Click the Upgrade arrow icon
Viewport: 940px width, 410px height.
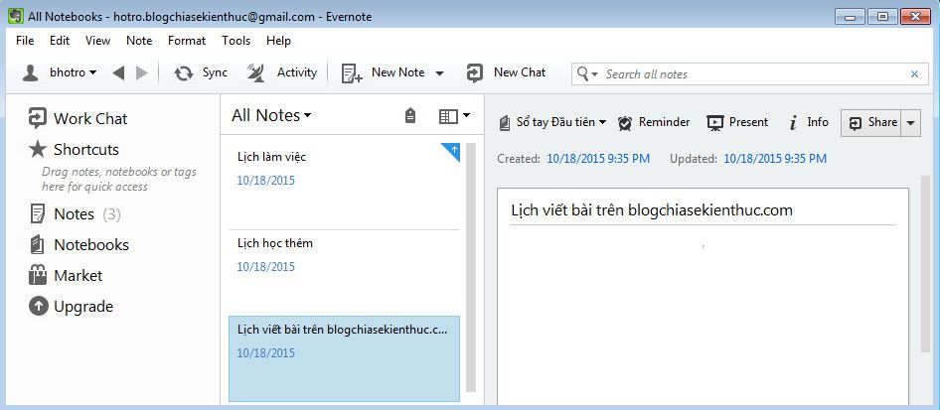(38, 307)
